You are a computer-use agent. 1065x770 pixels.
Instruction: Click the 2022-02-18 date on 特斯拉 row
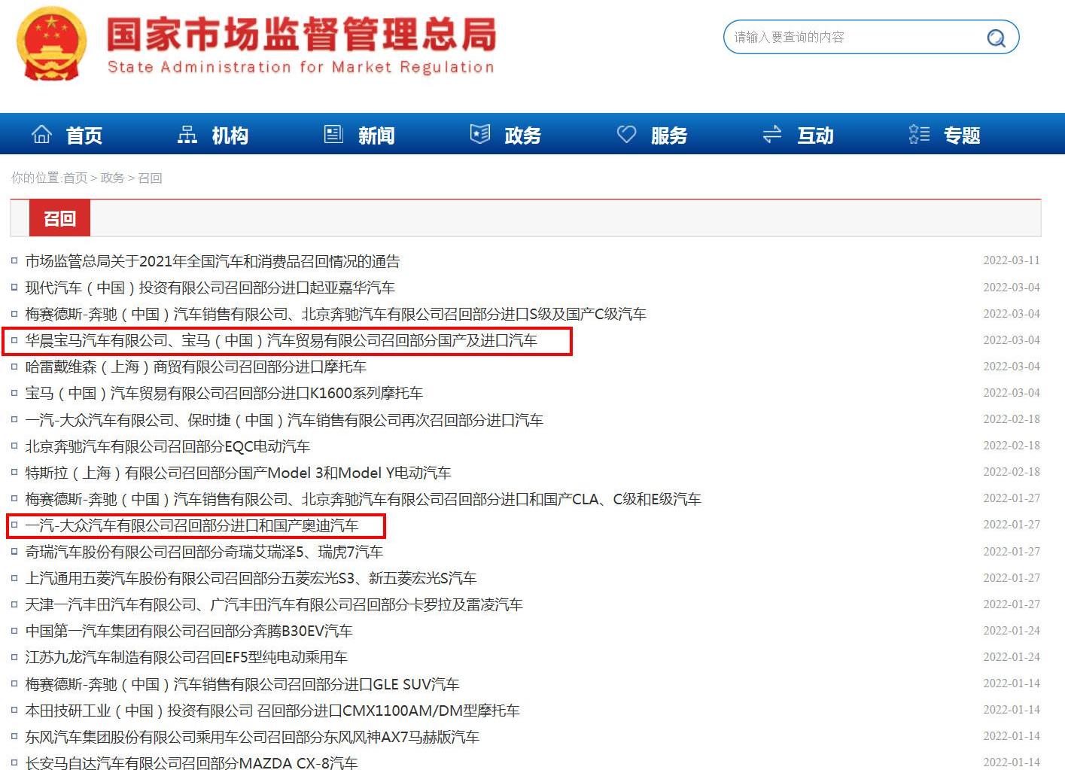click(x=1012, y=472)
